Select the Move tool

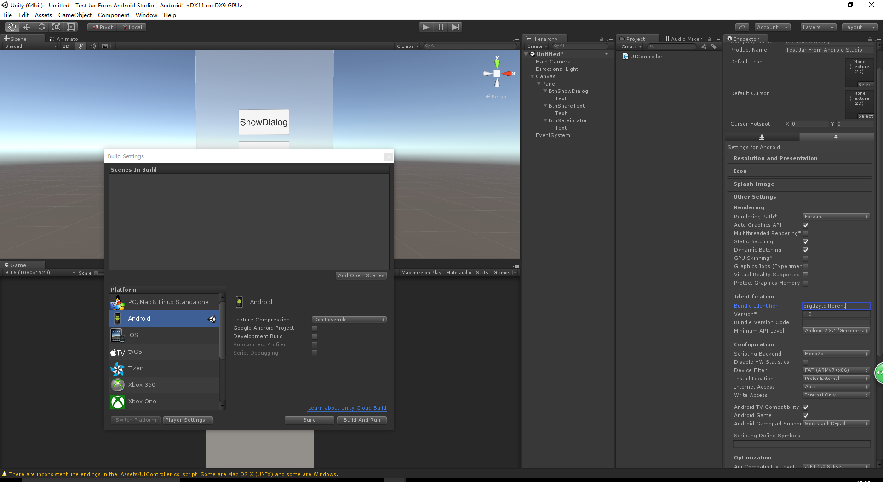(x=27, y=27)
